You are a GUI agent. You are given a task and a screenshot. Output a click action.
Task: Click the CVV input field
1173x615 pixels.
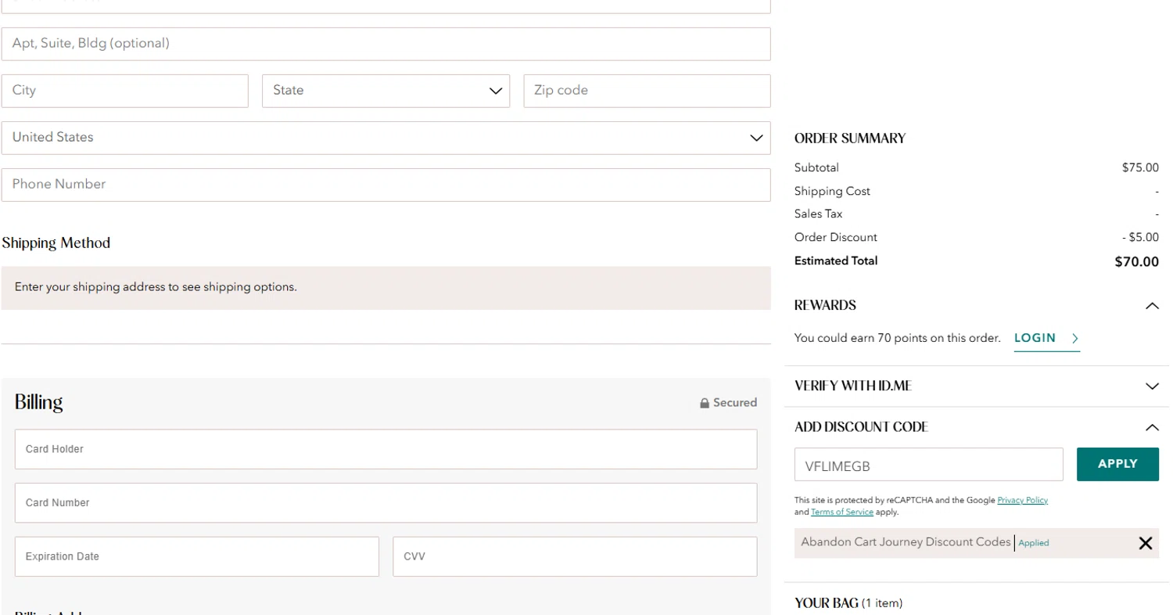point(575,556)
